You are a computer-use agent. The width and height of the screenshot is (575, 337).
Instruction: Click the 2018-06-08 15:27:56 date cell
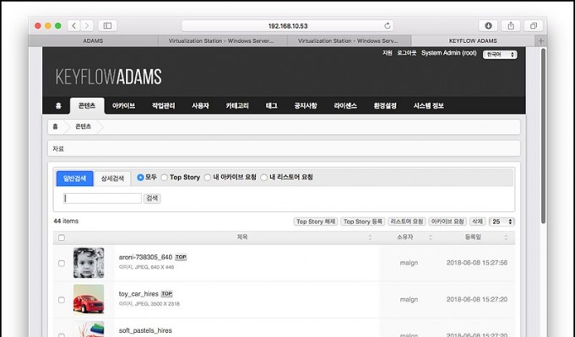477,263
